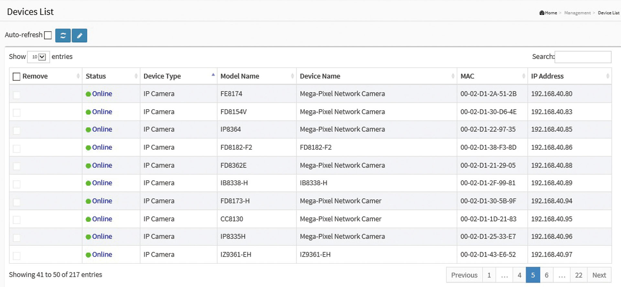621x287 pixels.
Task: Click the blue pencil edit button
Action: coord(80,36)
